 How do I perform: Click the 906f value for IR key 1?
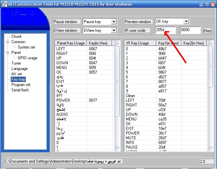(x=162, y=54)
